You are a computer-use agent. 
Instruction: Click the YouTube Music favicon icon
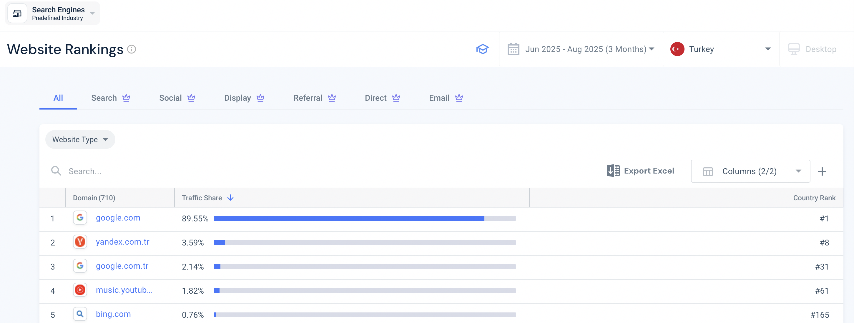[80, 290]
